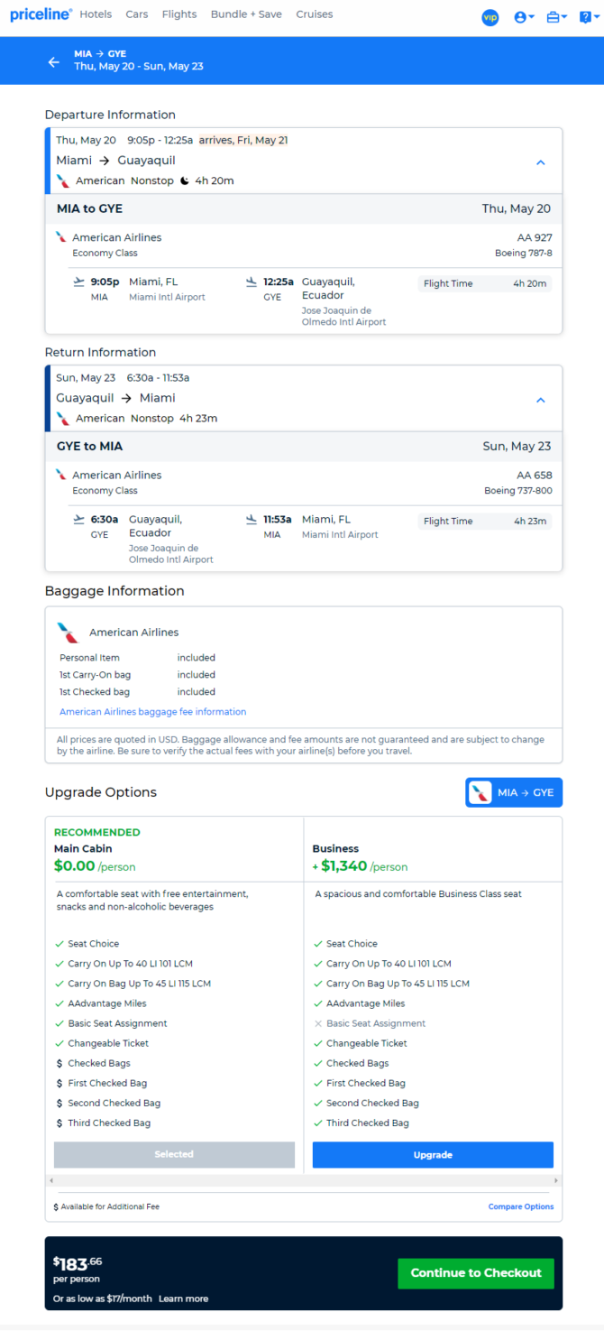Go back using the left arrow icon

[x=54, y=62]
